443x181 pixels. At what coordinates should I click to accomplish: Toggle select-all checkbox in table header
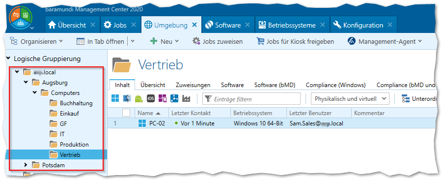pyautogui.click(x=126, y=113)
